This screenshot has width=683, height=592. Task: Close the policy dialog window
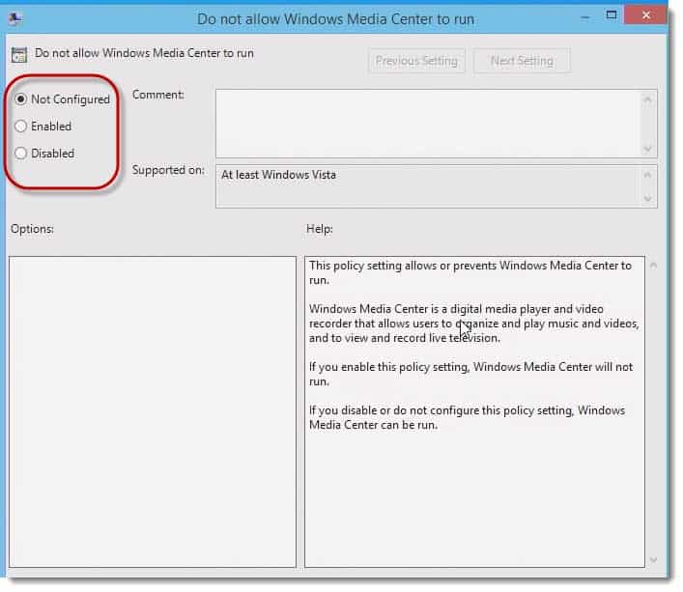tap(645, 15)
